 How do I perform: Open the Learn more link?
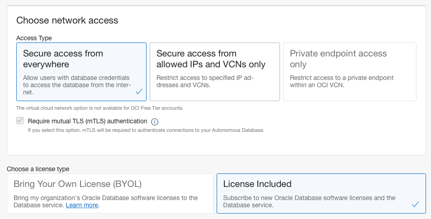tap(82, 205)
